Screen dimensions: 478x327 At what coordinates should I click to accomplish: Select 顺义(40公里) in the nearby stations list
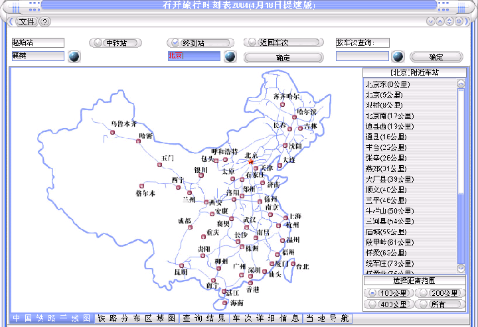(410, 190)
